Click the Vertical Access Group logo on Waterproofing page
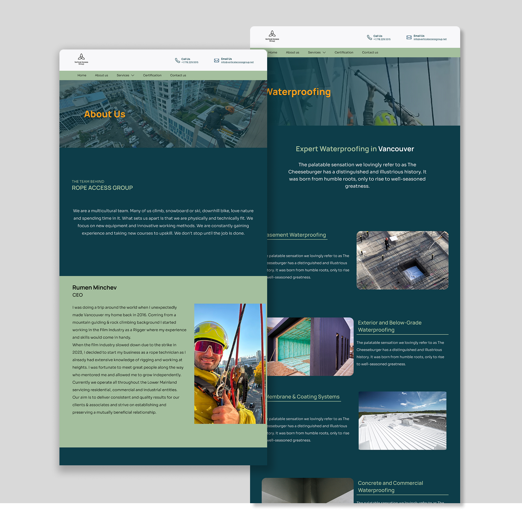The image size is (522, 510). (272, 35)
